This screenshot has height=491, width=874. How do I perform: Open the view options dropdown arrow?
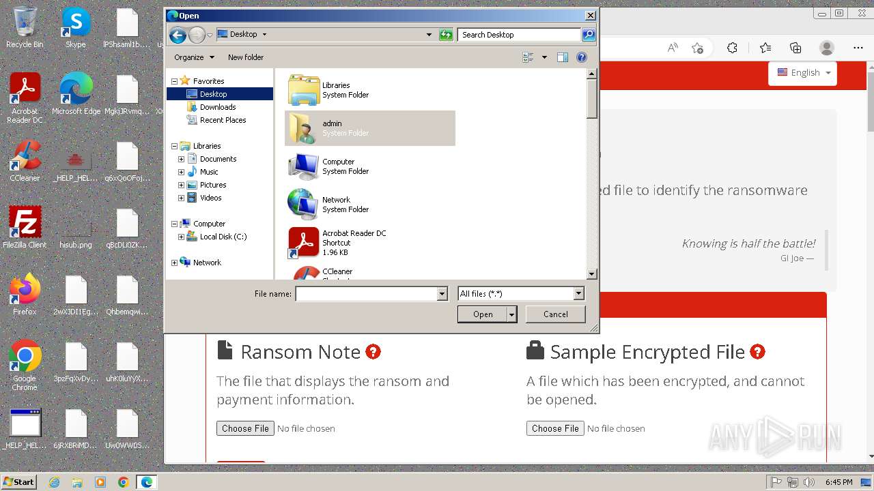coord(544,57)
